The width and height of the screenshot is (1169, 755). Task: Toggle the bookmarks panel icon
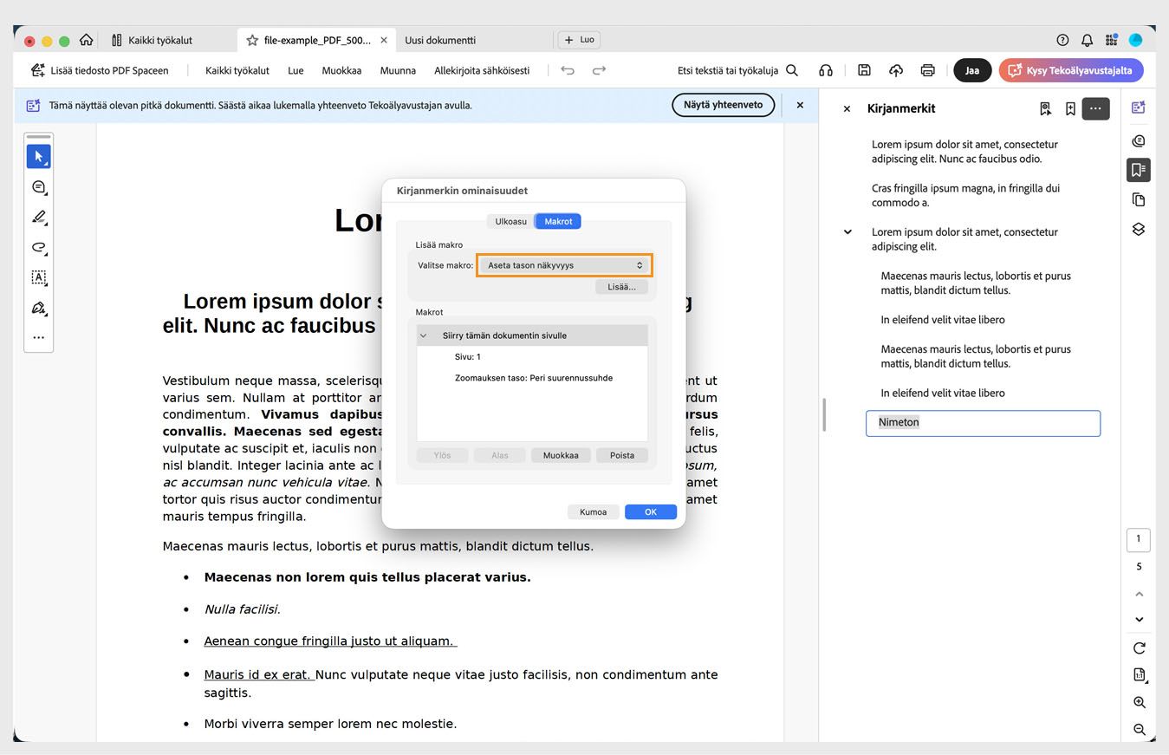click(x=1139, y=170)
